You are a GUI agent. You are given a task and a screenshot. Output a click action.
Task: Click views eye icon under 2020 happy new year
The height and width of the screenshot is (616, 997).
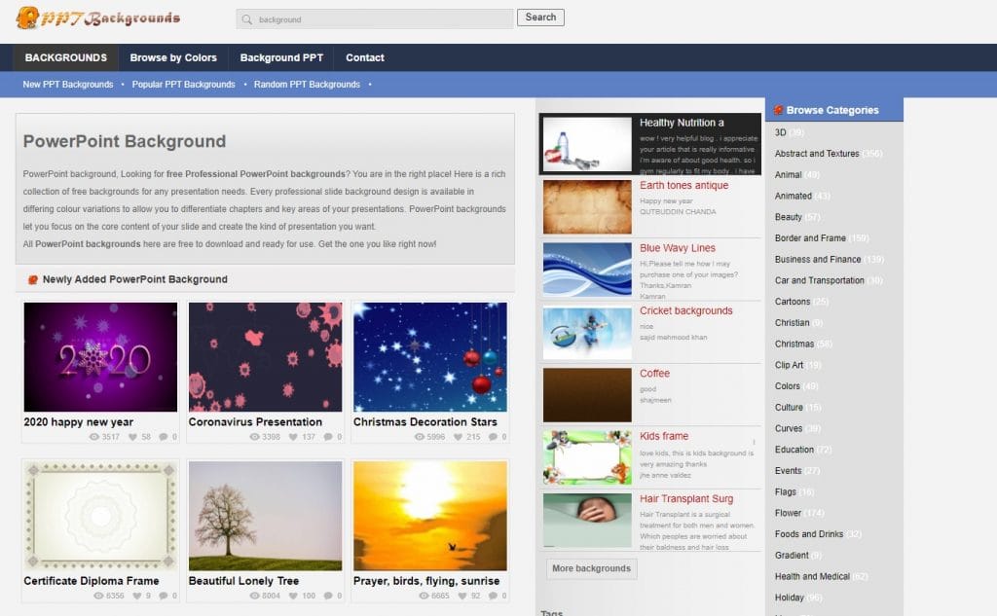click(94, 437)
